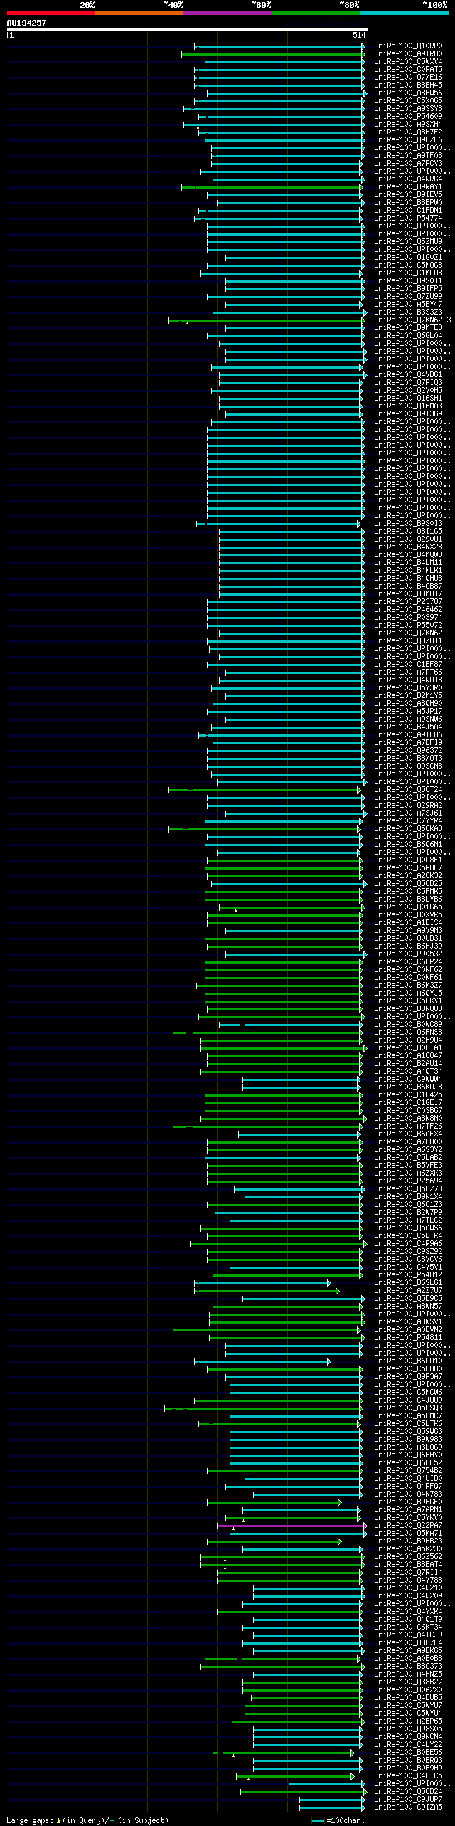Click hit label UniRef100_Q10RP0
Viewport: 455px width, 1826px height.
point(408,46)
